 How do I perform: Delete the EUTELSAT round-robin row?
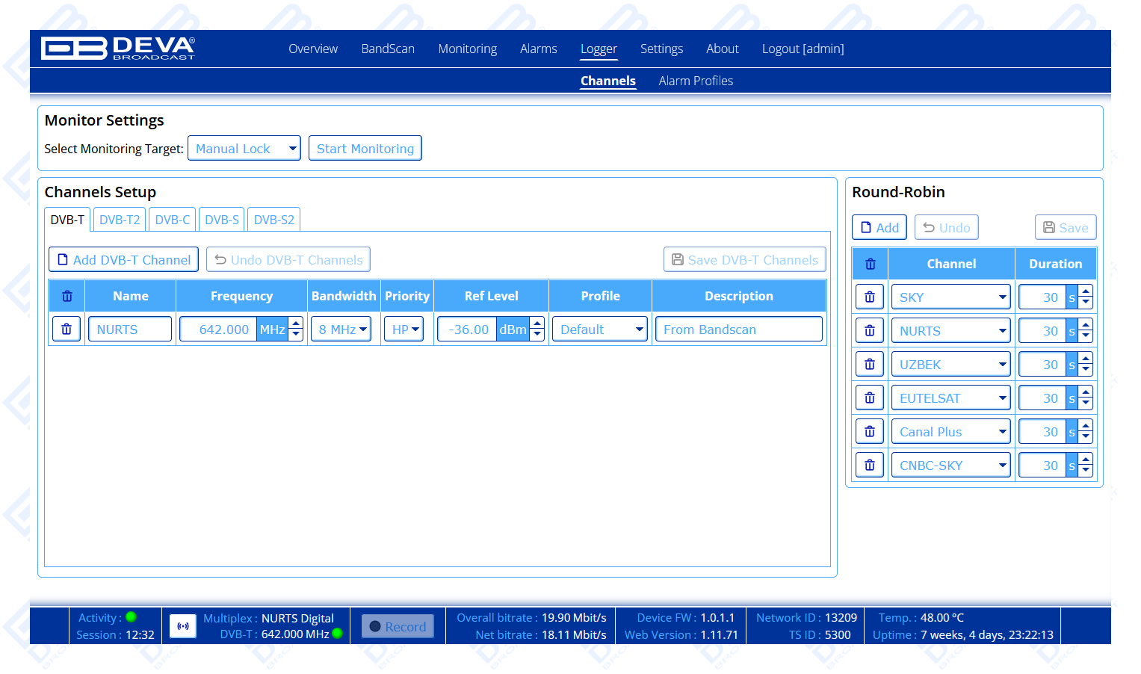tap(870, 398)
